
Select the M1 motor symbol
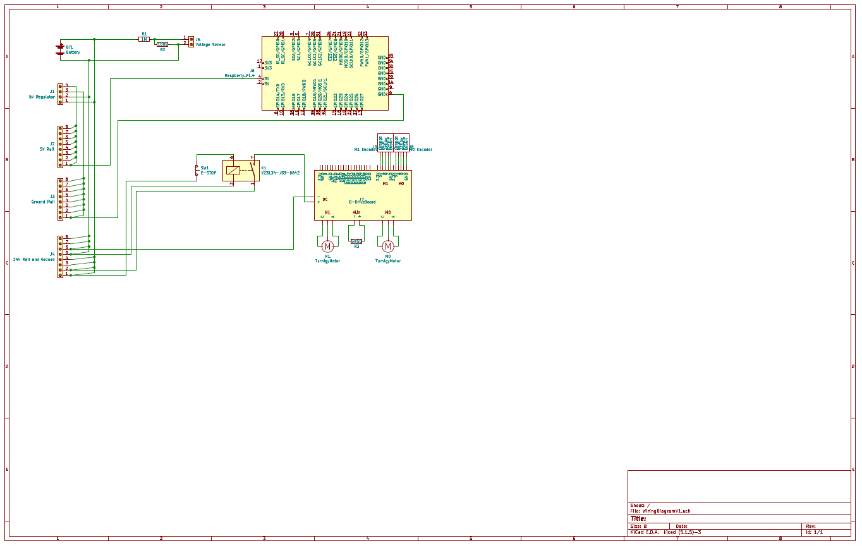tap(327, 246)
